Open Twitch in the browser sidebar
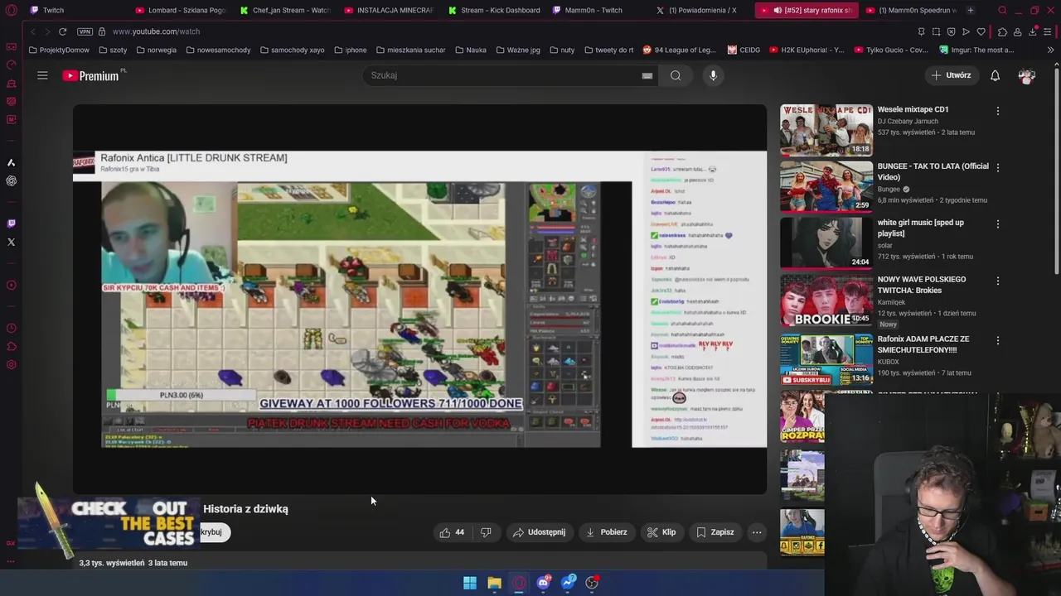The height and width of the screenshot is (596, 1061). [11, 223]
